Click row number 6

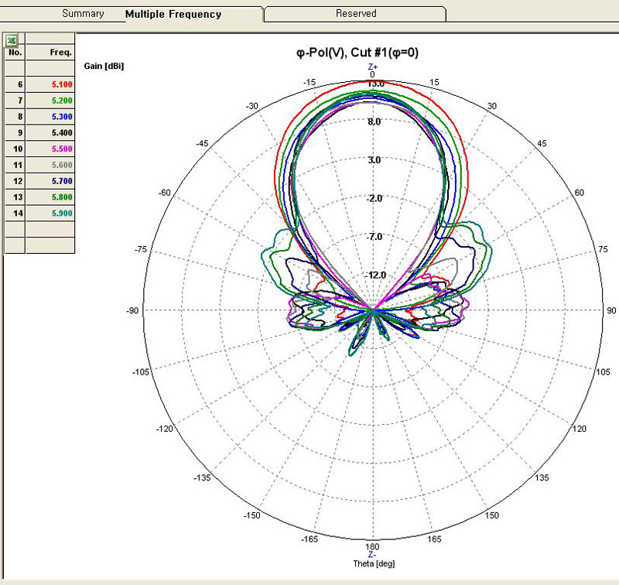(x=15, y=84)
